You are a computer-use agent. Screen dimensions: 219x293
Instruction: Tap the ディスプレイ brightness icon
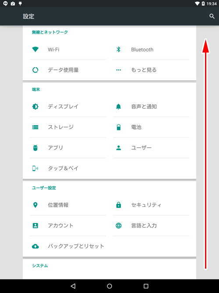click(x=35, y=106)
